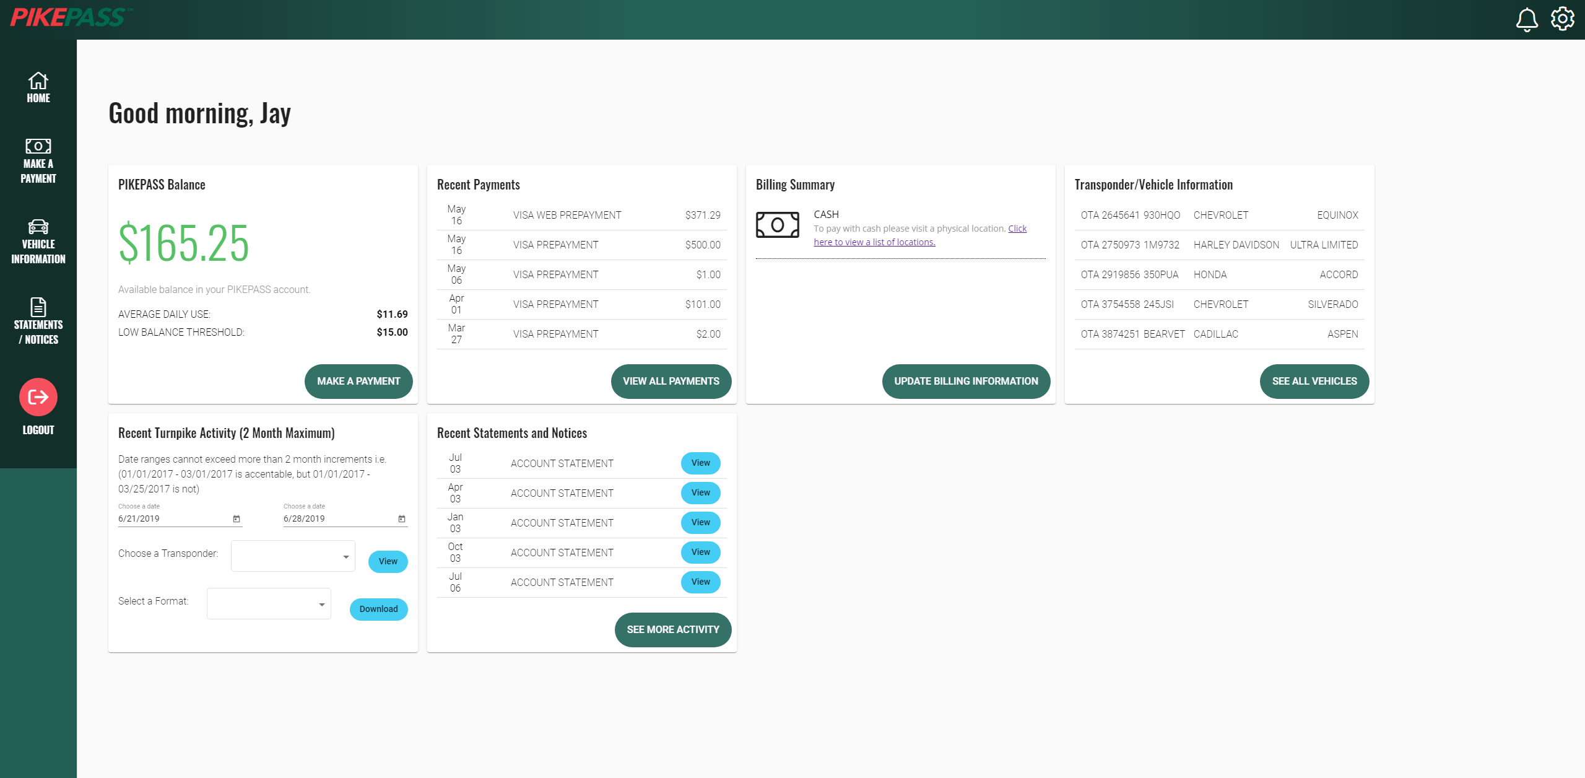Viewport: 1585px width, 778px height.
Task: Click the red Logout icon
Action: 38,397
